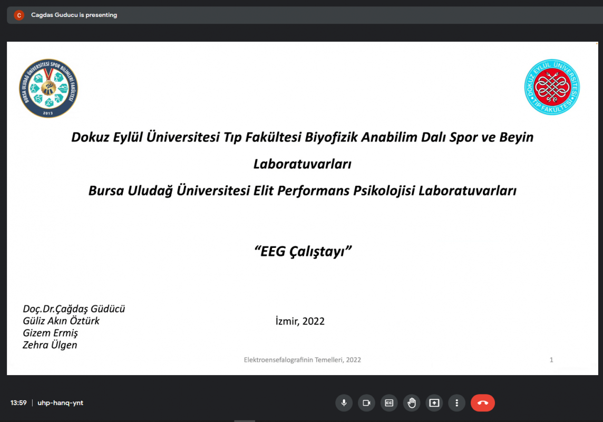Screen dimensions: 603x422
Task: Click the presenter avatar with letter C
Action: pos(19,15)
